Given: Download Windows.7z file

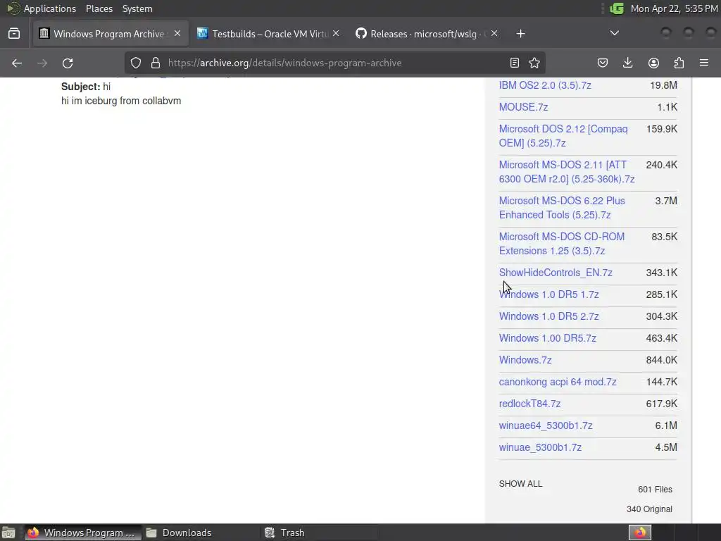Looking at the screenshot, I should 525,360.
